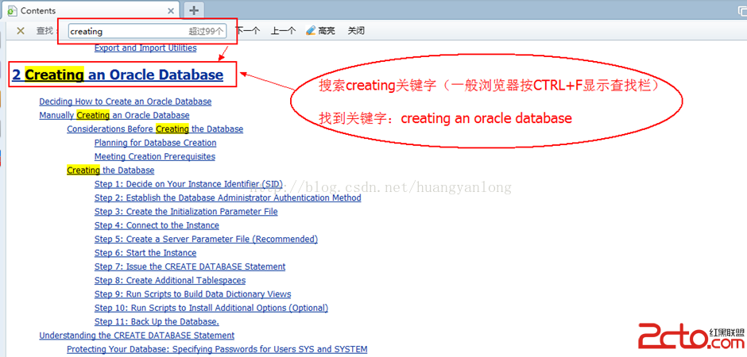Close the Contents tab
This screenshot has width=747, height=357.
171,10
